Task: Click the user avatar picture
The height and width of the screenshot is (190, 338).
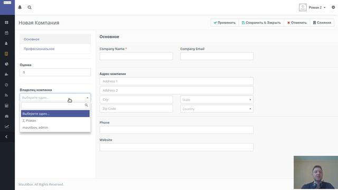Action: coord(303,7)
